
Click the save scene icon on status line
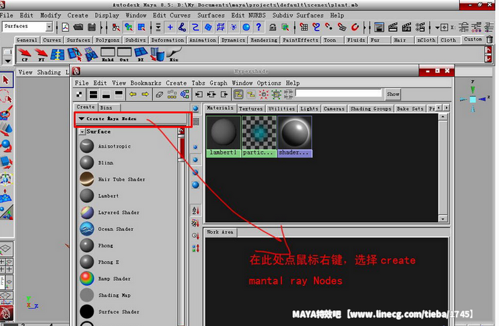pos(92,27)
